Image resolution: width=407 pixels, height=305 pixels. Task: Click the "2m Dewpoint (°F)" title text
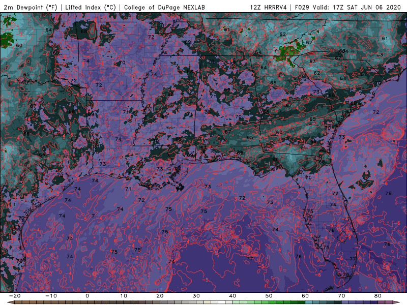pos(31,7)
